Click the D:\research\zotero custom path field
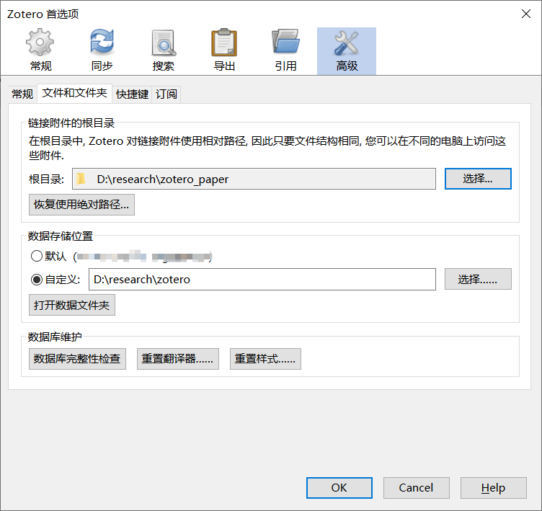Image resolution: width=542 pixels, height=511 pixels. 262,280
